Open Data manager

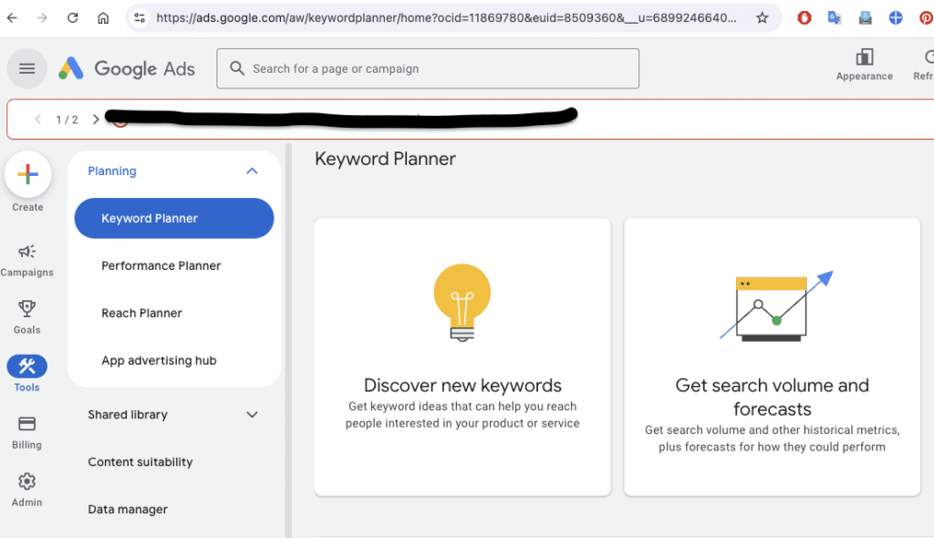(x=128, y=510)
